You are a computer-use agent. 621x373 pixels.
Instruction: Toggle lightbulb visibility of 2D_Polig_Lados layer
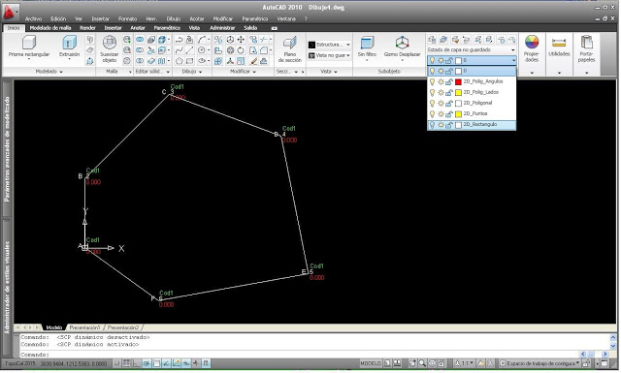(432, 92)
